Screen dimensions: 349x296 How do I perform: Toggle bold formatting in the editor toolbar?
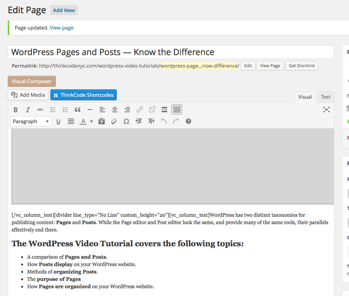pyautogui.click(x=16, y=110)
